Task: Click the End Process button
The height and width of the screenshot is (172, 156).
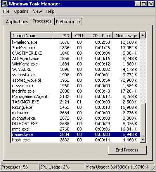Action: (x=127, y=150)
